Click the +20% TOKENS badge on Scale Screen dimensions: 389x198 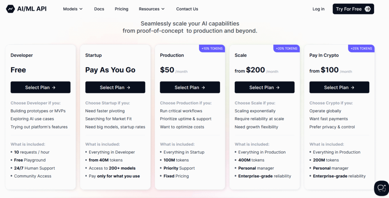(286, 49)
